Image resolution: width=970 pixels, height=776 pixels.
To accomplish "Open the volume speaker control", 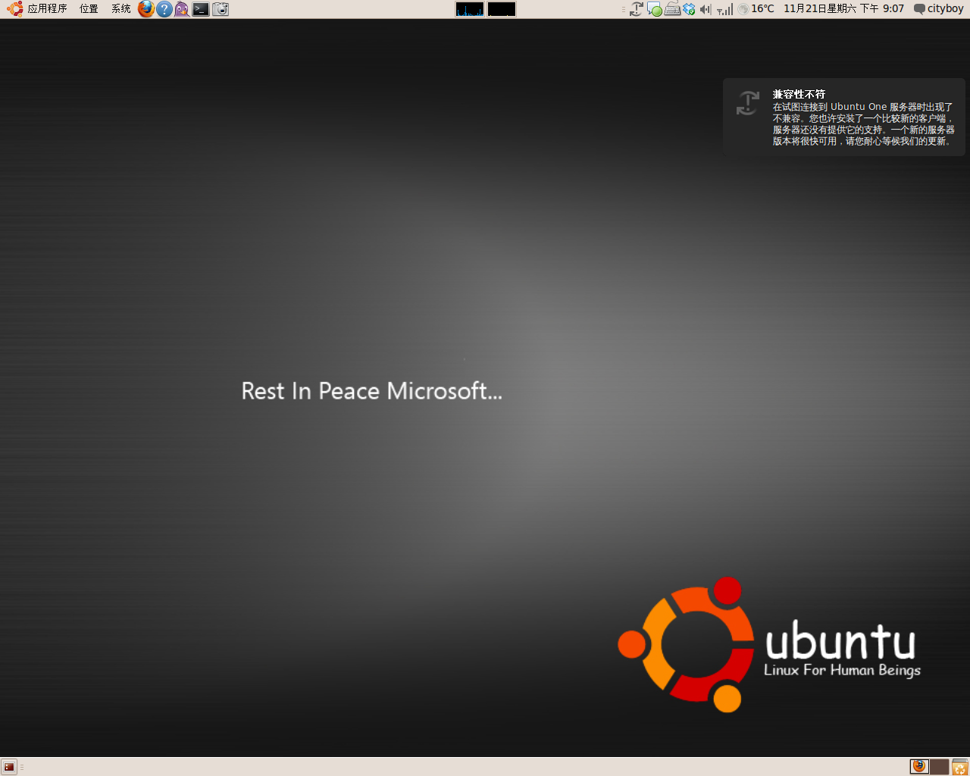I will pyautogui.click(x=706, y=9).
